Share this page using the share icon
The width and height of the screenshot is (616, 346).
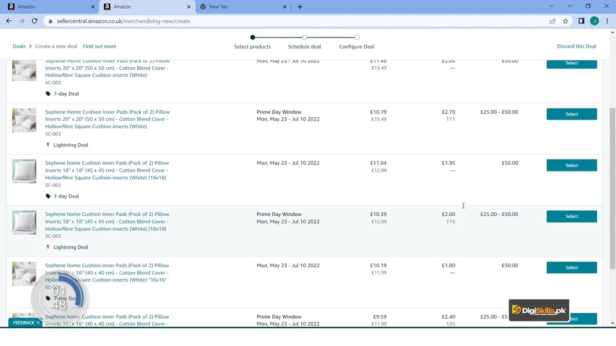552,21
